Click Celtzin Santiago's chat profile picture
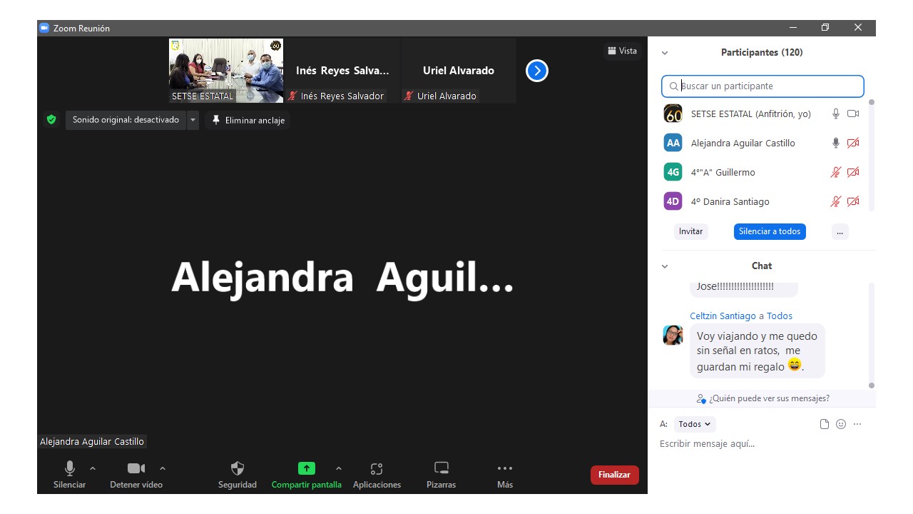 pyautogui.click(x=673, y=335)
